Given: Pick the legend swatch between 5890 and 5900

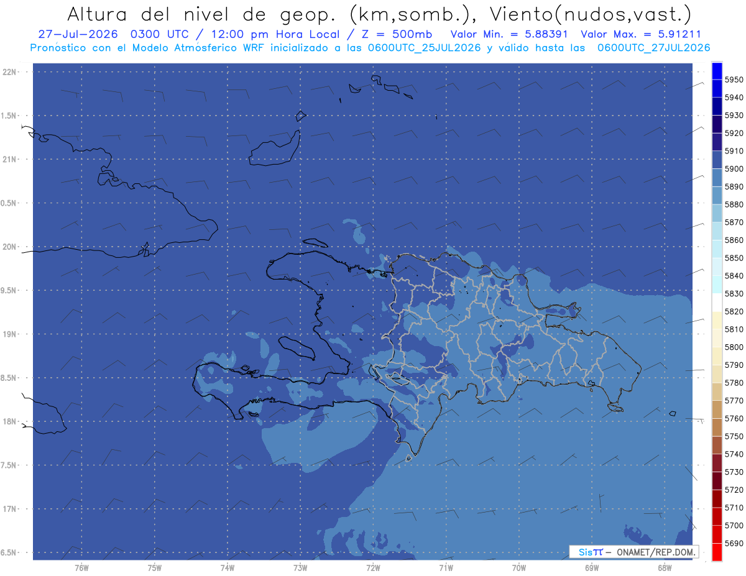Looking at the screenshot, I should 717,178.
